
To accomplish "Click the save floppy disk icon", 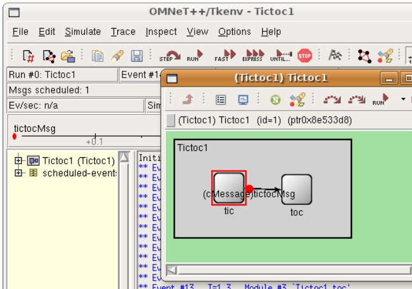I will pyautogui.click(x=137, y=56).
